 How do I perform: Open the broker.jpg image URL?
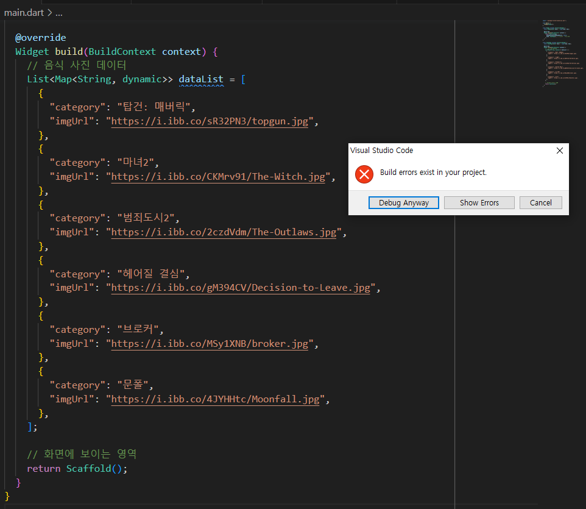pos(210,344)
